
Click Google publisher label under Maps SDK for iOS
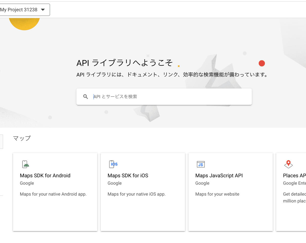[114, 183]
